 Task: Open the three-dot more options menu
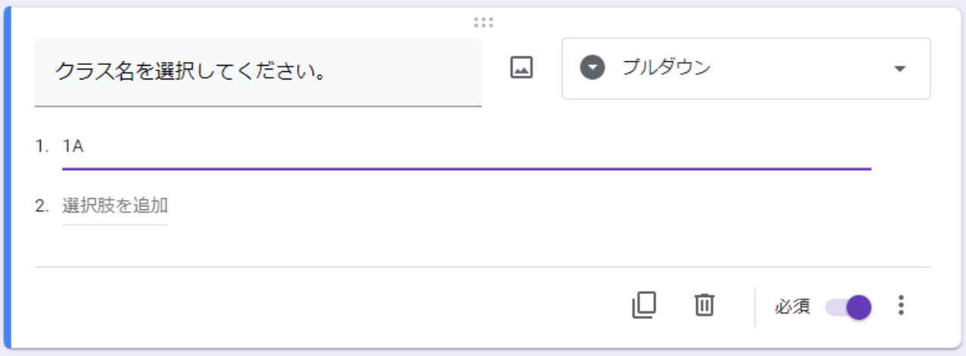coord(900,305)
